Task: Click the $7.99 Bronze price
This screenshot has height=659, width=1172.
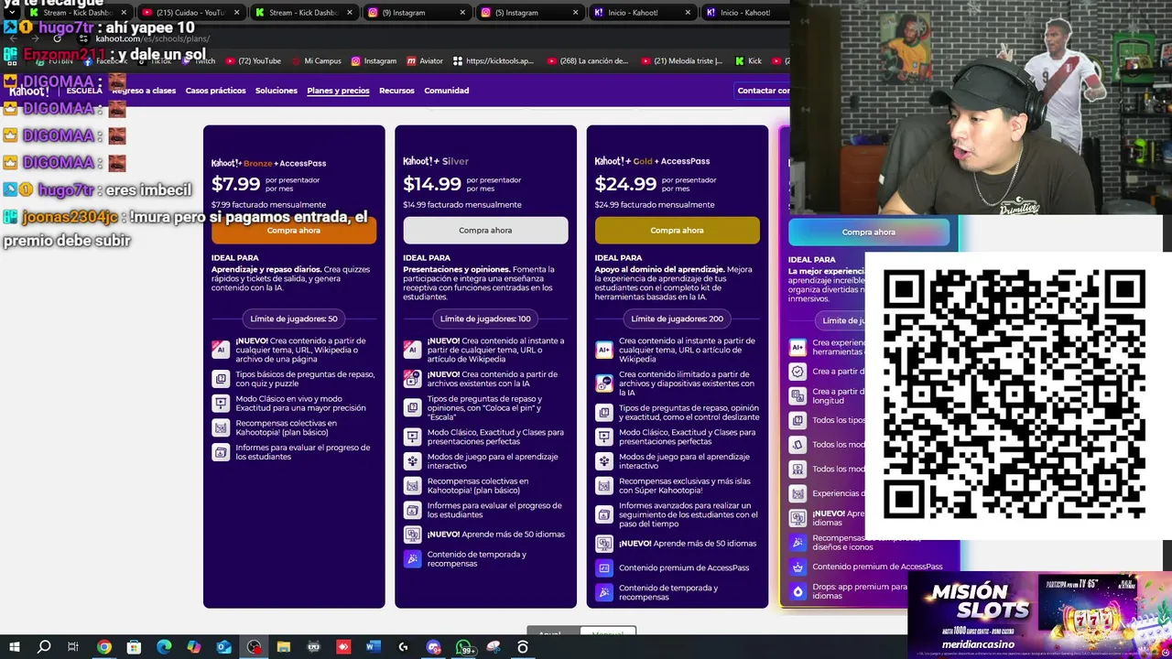Action: (235, 184)
